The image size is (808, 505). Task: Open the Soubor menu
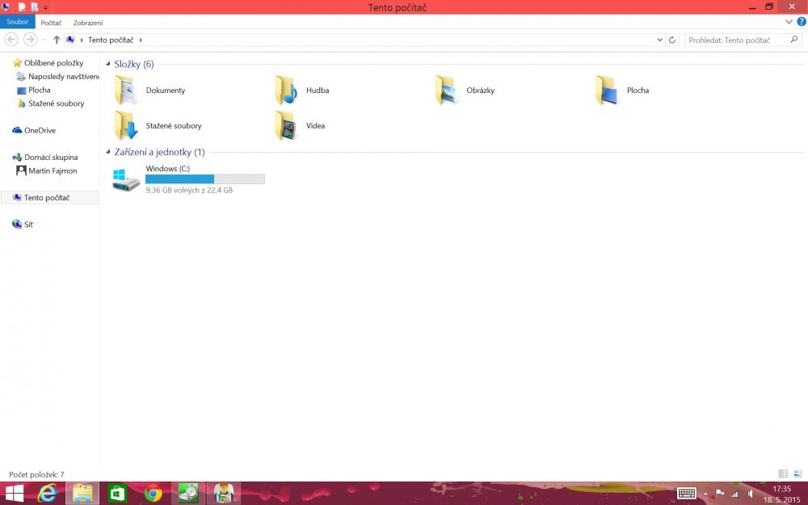17,22
